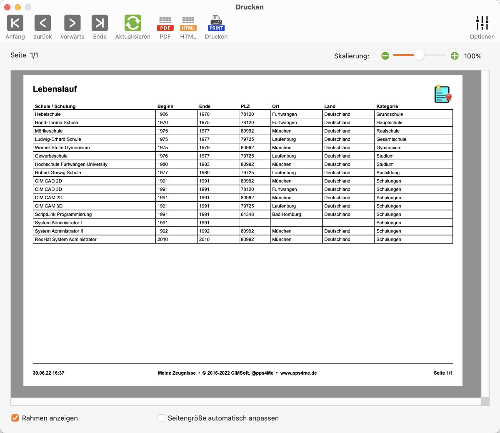Click the Ausbildung category cell
The height and width of the screenshot is (433, 500).
tap(413, 173)
